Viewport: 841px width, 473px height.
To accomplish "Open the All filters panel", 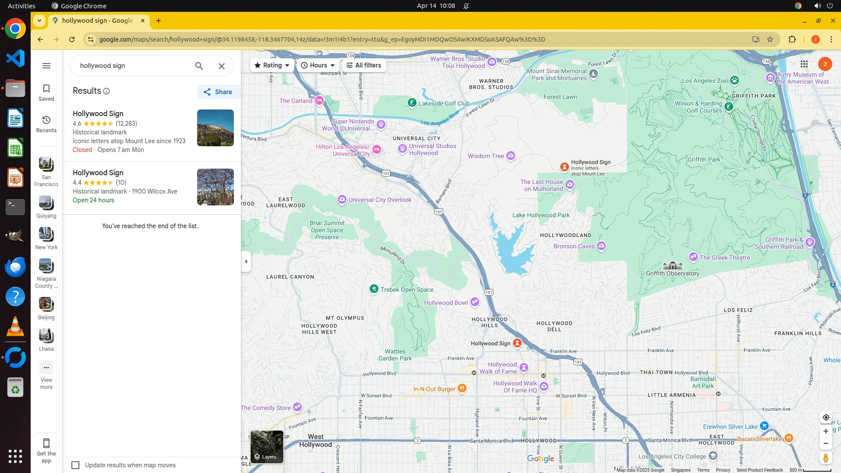I will [364, 65].
